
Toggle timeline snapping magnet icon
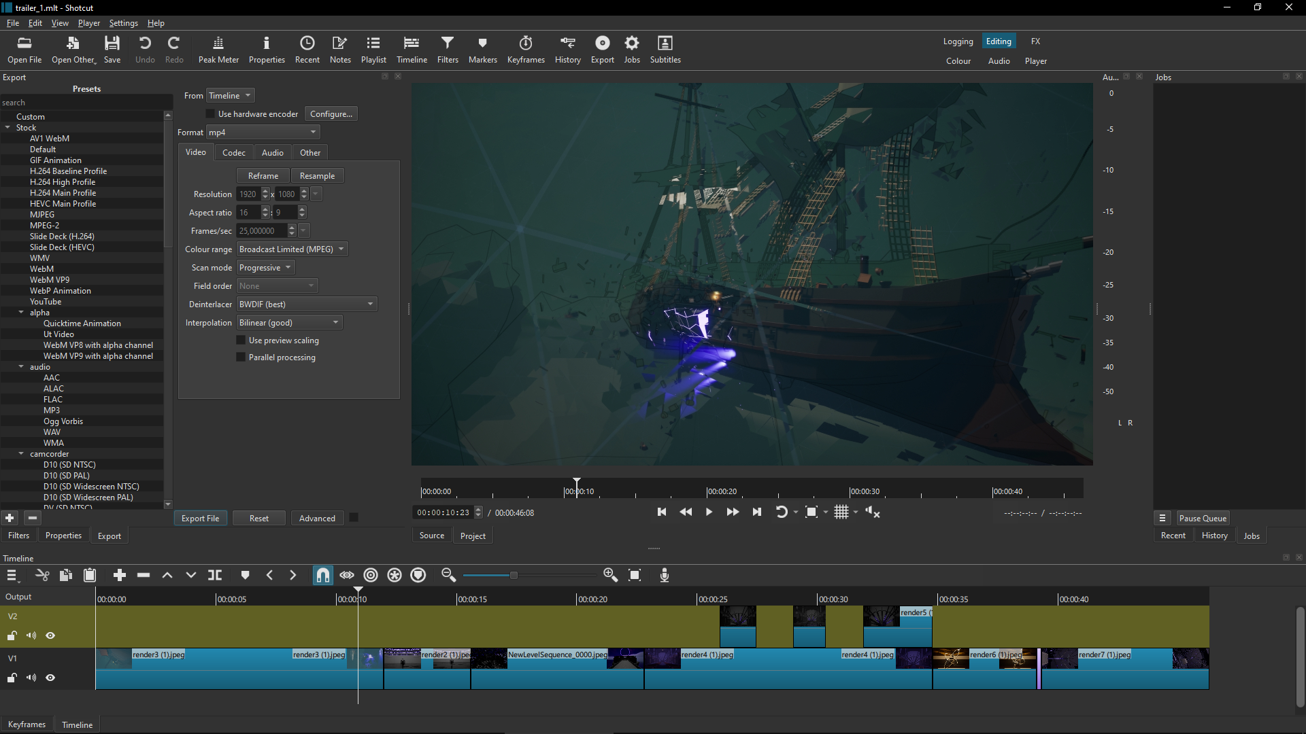[323, 576]
